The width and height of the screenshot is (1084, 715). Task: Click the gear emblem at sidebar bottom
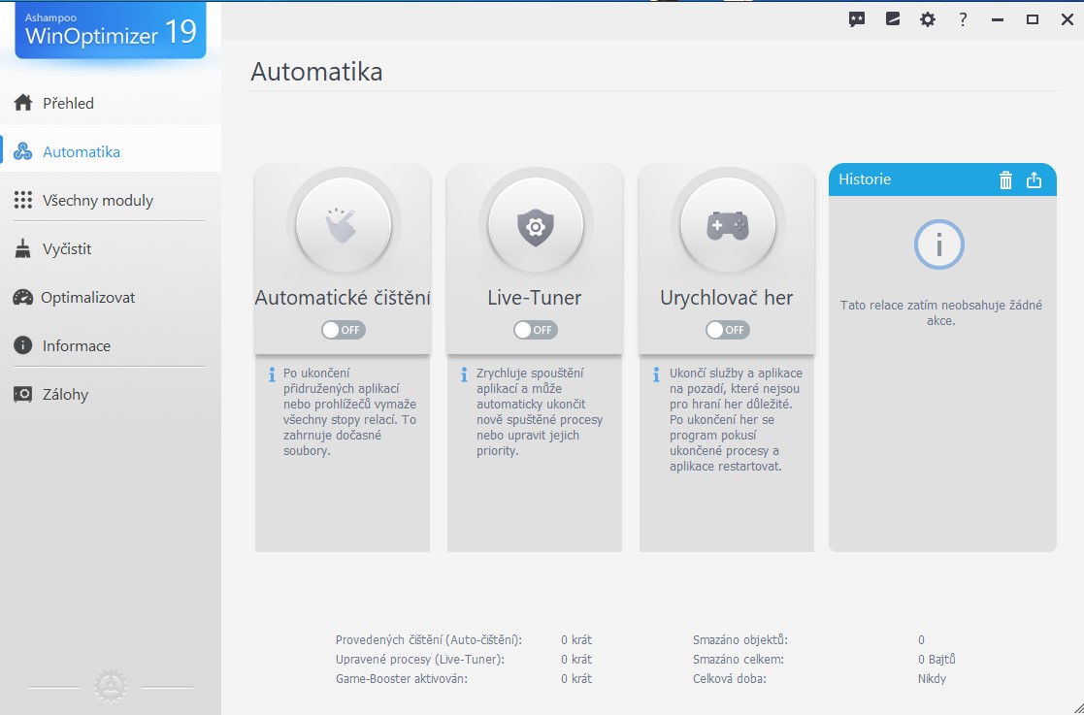[x=111, y=687]
